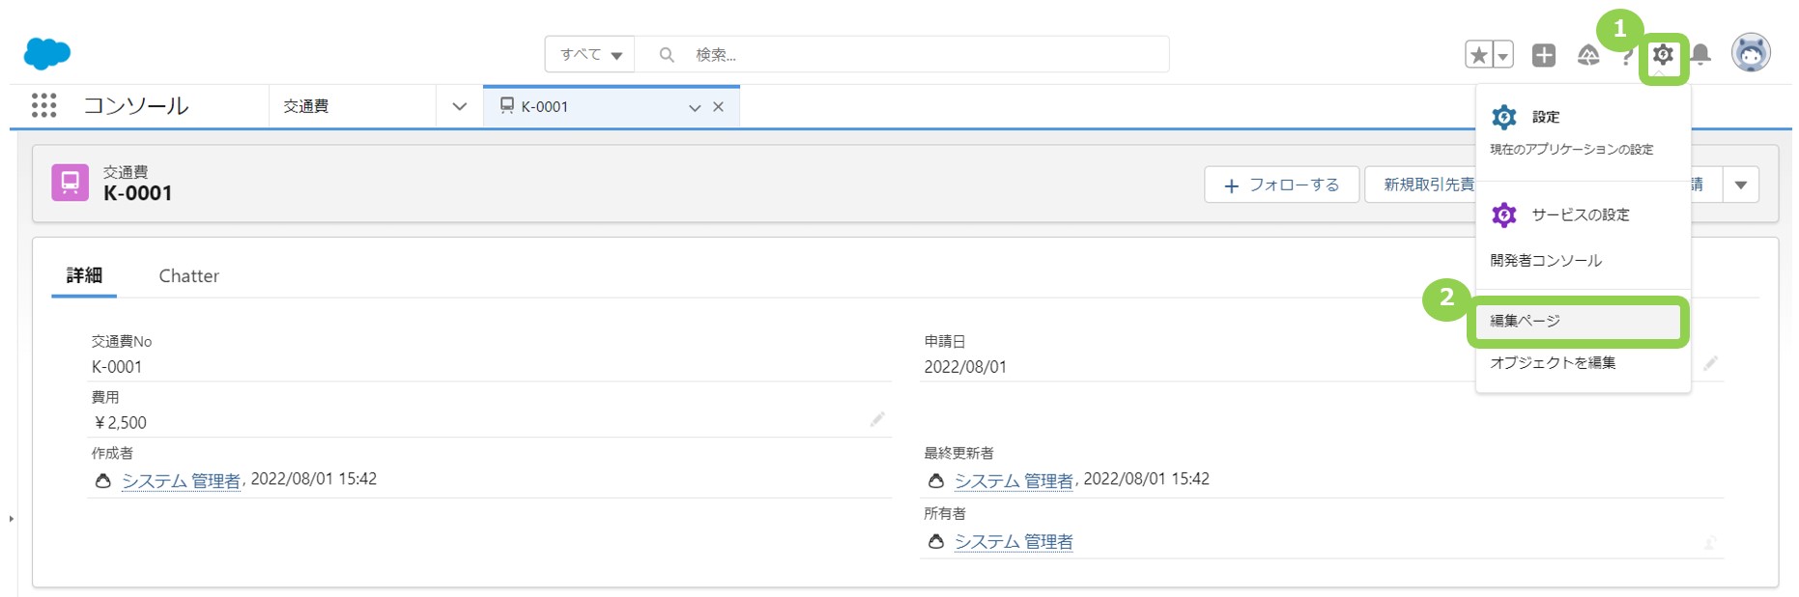Click the Salesforce cloud logo

point(46,54)
